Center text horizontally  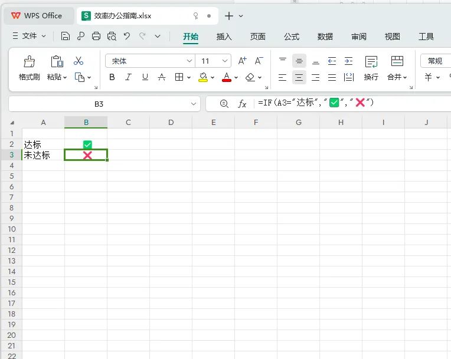click(299, 77)
